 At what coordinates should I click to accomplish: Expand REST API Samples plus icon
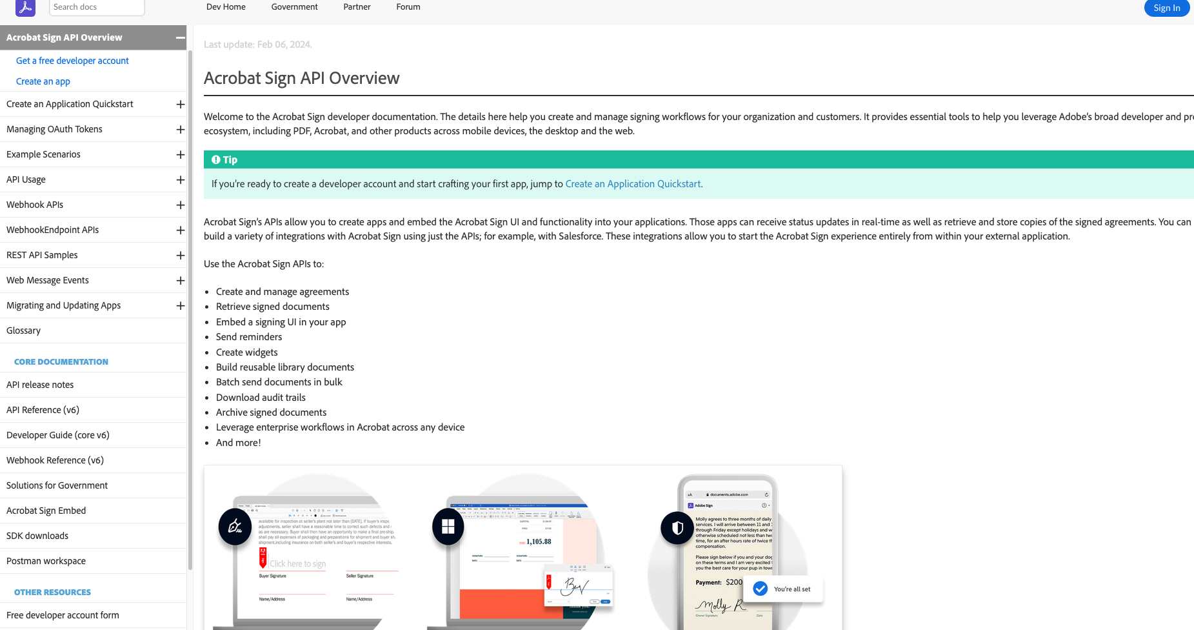pos(181,256)
